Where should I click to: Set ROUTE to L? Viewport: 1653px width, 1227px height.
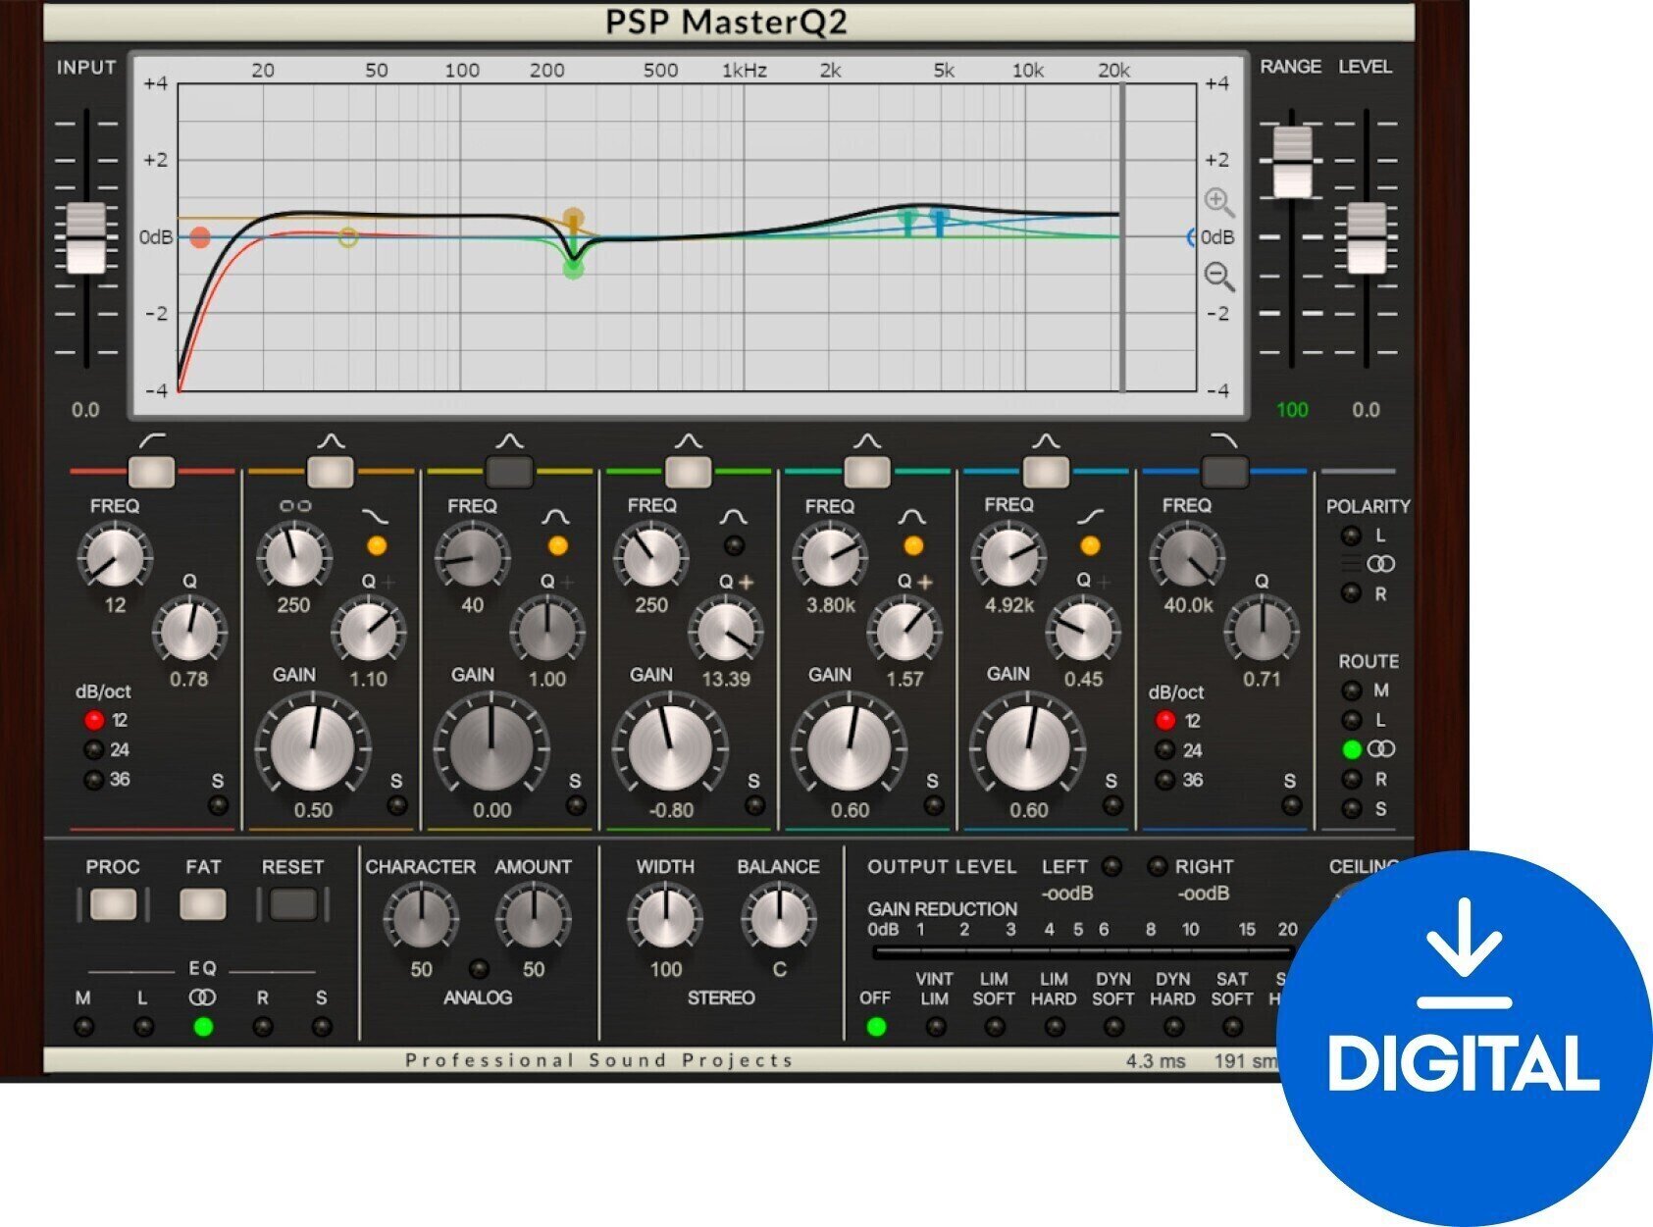1351,720
